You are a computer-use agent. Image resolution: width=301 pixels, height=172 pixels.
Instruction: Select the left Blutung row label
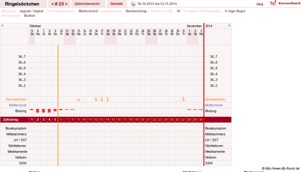(21, 111)
